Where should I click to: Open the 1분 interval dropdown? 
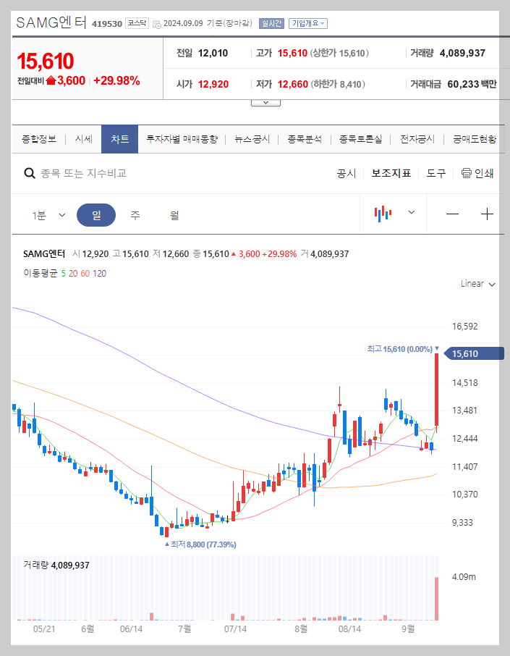pos(49,214)
